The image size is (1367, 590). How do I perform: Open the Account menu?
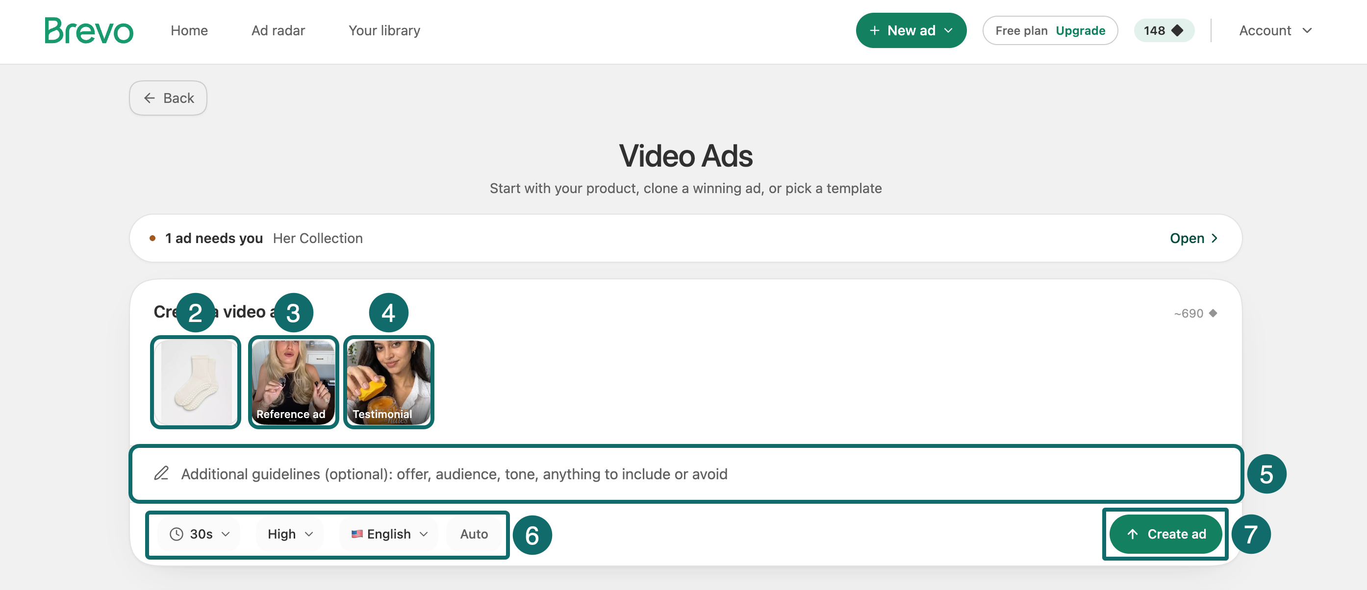[1275, 30]
